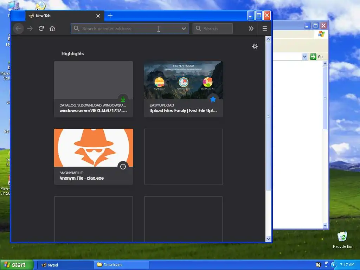The height and width of the screenshot is (270, 360).
Task: Click the blue bookmark star on the EasyUpload card
Action: 213,99
